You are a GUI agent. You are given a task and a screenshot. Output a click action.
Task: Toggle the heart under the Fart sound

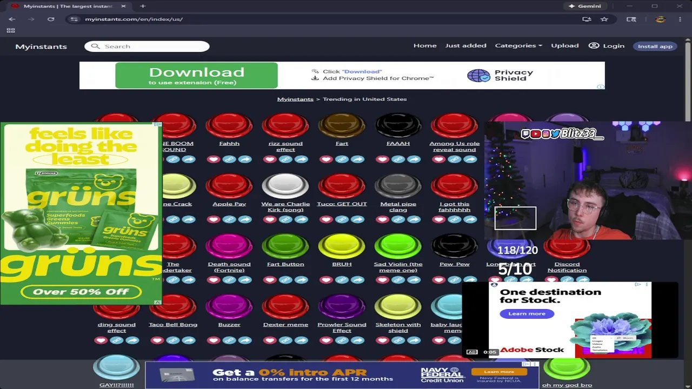(326, 159)
